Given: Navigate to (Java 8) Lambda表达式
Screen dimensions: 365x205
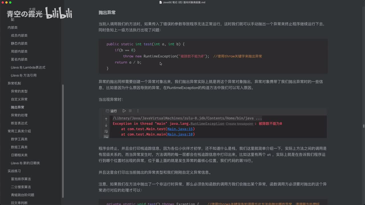Looking at the screenshot, I should (x=28, y=67).
